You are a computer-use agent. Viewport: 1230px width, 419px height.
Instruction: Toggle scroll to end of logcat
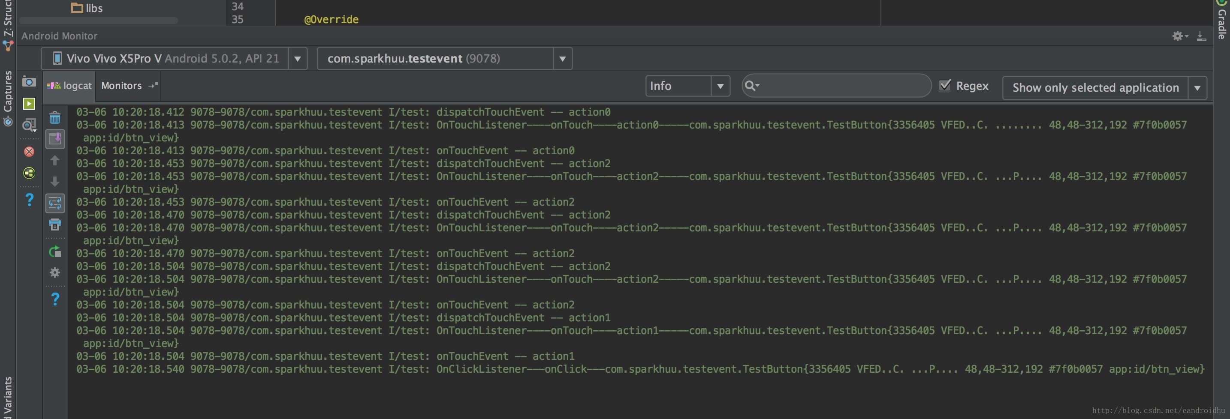click(55, 139)
